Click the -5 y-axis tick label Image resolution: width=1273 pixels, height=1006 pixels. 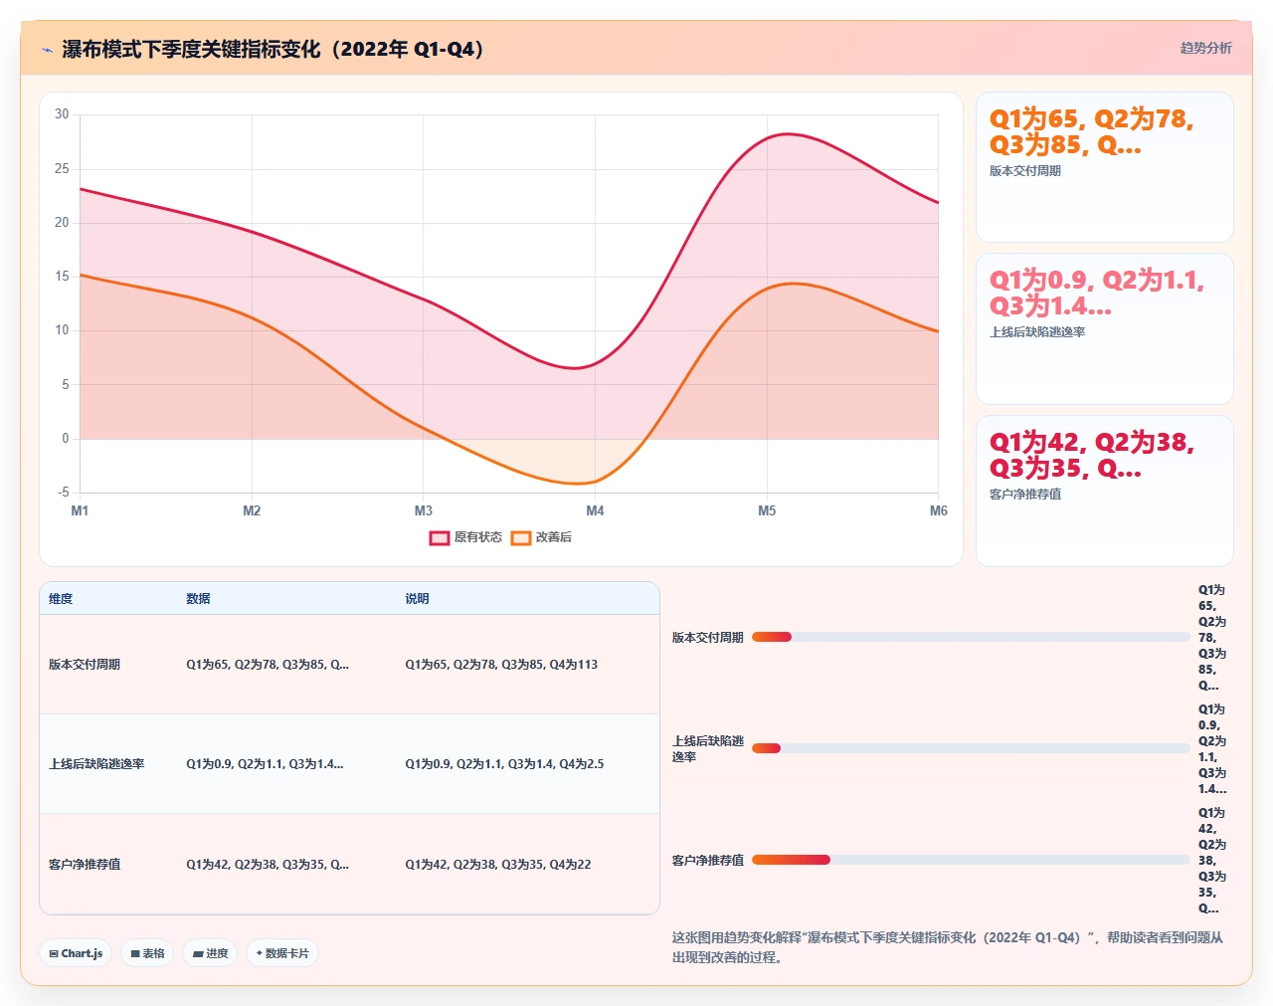[64, 493]
